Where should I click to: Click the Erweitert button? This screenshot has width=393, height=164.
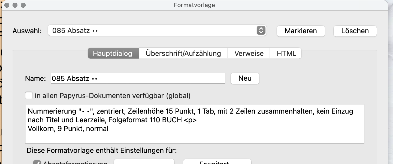pos(217,162)
